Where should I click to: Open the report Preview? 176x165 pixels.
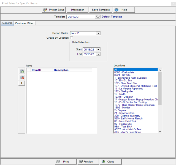point(86,162)
